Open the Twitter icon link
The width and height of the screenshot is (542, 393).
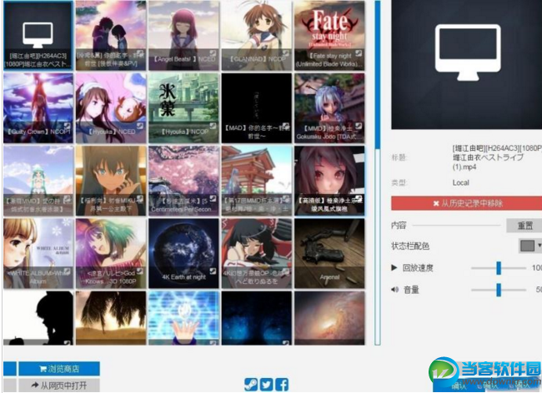267,384
